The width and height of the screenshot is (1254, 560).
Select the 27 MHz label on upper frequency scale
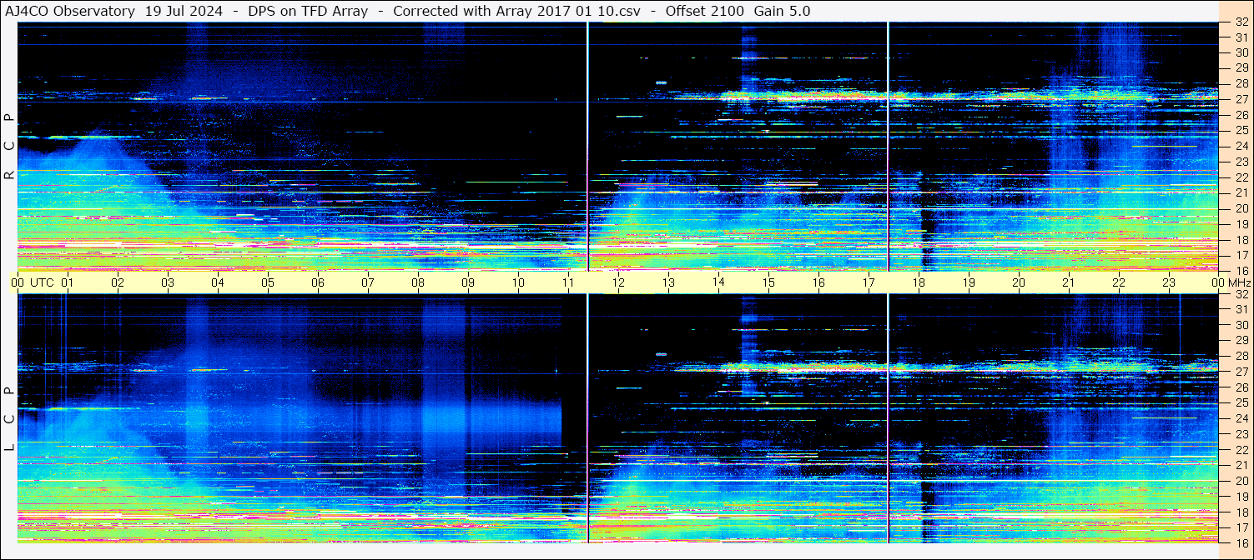click(x=1241, y=99)
